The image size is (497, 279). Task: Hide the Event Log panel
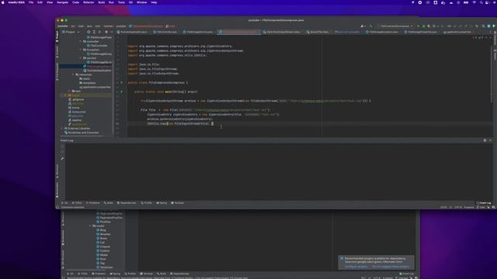490,140
